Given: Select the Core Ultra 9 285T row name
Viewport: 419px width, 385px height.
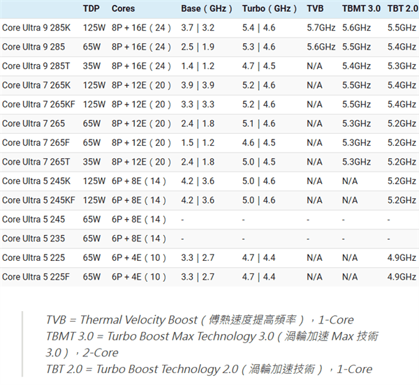Looking at the screenshot, I should click(x=36, y=66).
